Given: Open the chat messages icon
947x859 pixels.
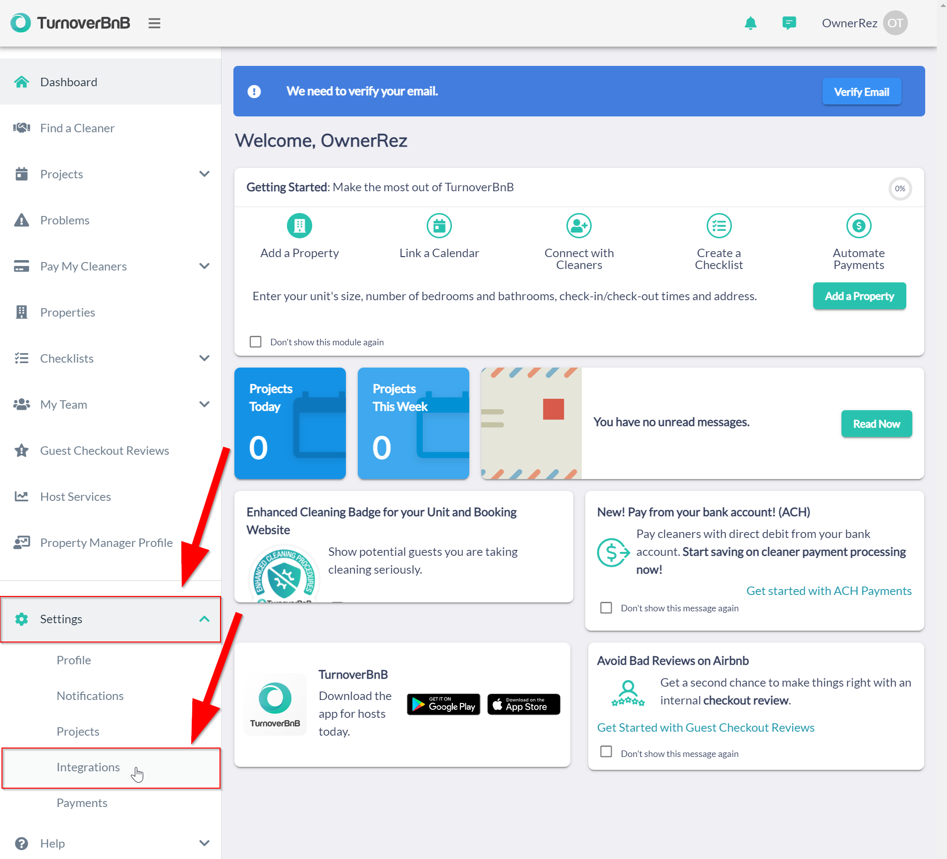Looking at the screenshot, I should pyautogui.click(x=789, y=23).
